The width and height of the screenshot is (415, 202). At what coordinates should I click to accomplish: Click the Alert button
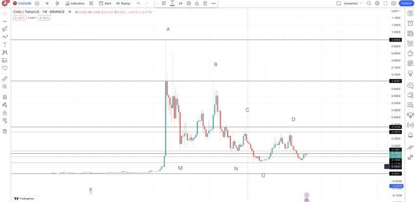click(x=105, y=3)
